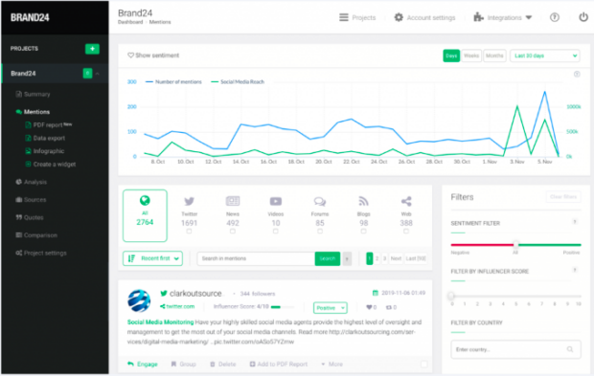Open Project settings in the sidebar
Image resolution: width=594 pixels, height=376 pixels.
[x=41, y=253]
